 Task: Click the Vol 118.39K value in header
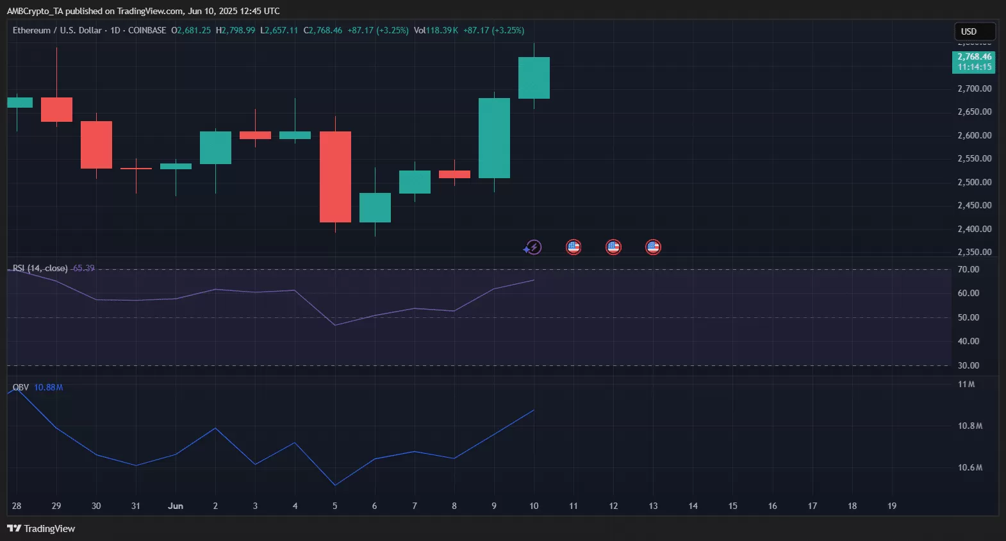[436, 30]
